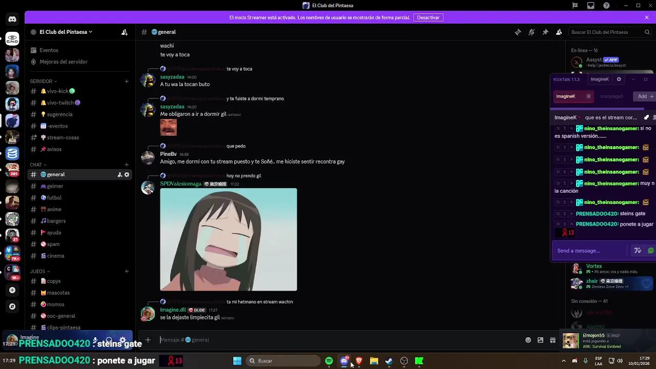Open the crying anime GIF image
The height and width of the screenshot is (369, 656).
point(229,239)
